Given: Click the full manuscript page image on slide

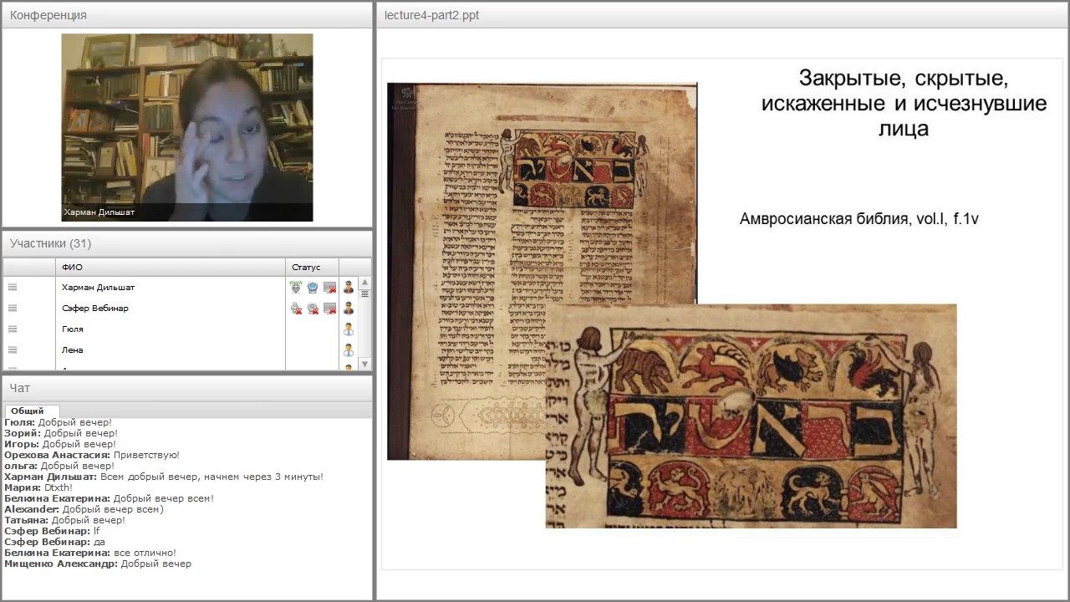Looking at the screenshot, I should 542,272.
